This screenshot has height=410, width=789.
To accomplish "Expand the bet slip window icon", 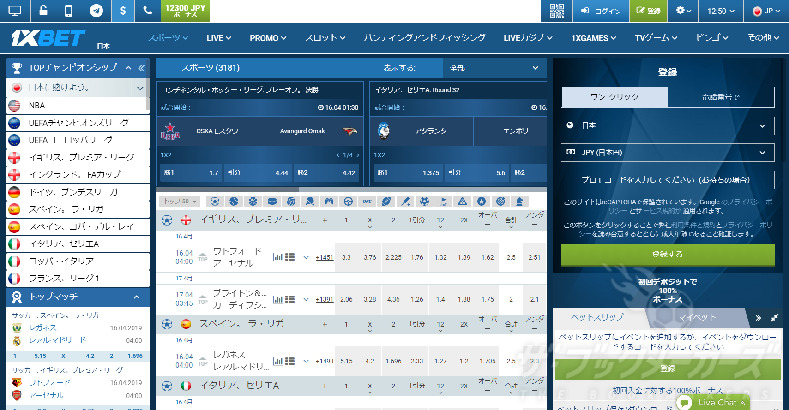I will (774, 317).
